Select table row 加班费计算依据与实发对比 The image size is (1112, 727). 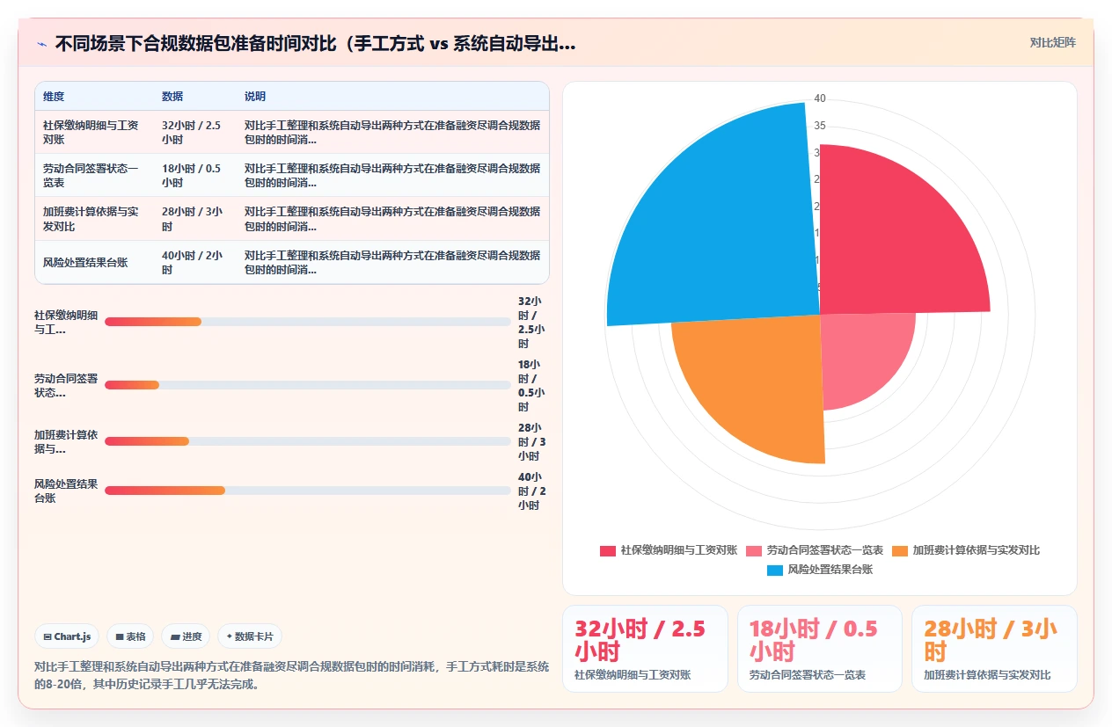point(292,219)
